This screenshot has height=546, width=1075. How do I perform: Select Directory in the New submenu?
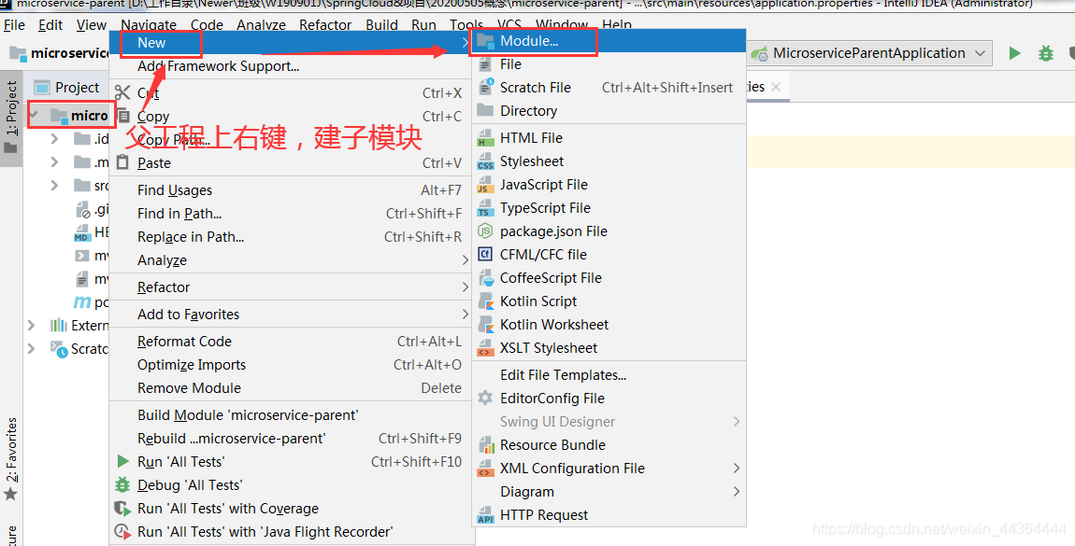(609, 111)
